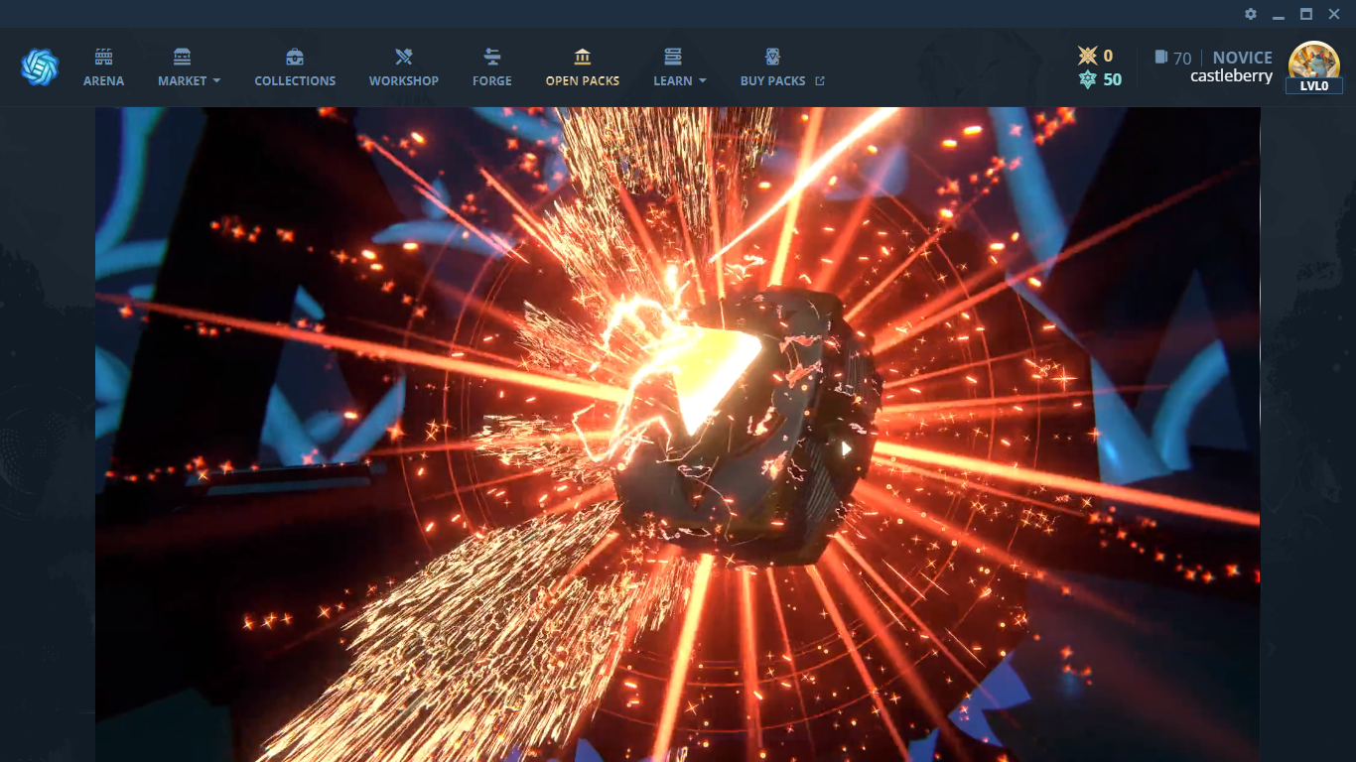Switch to the Forge section
This screenshot has height=762, width=1356.
point(492,67)
